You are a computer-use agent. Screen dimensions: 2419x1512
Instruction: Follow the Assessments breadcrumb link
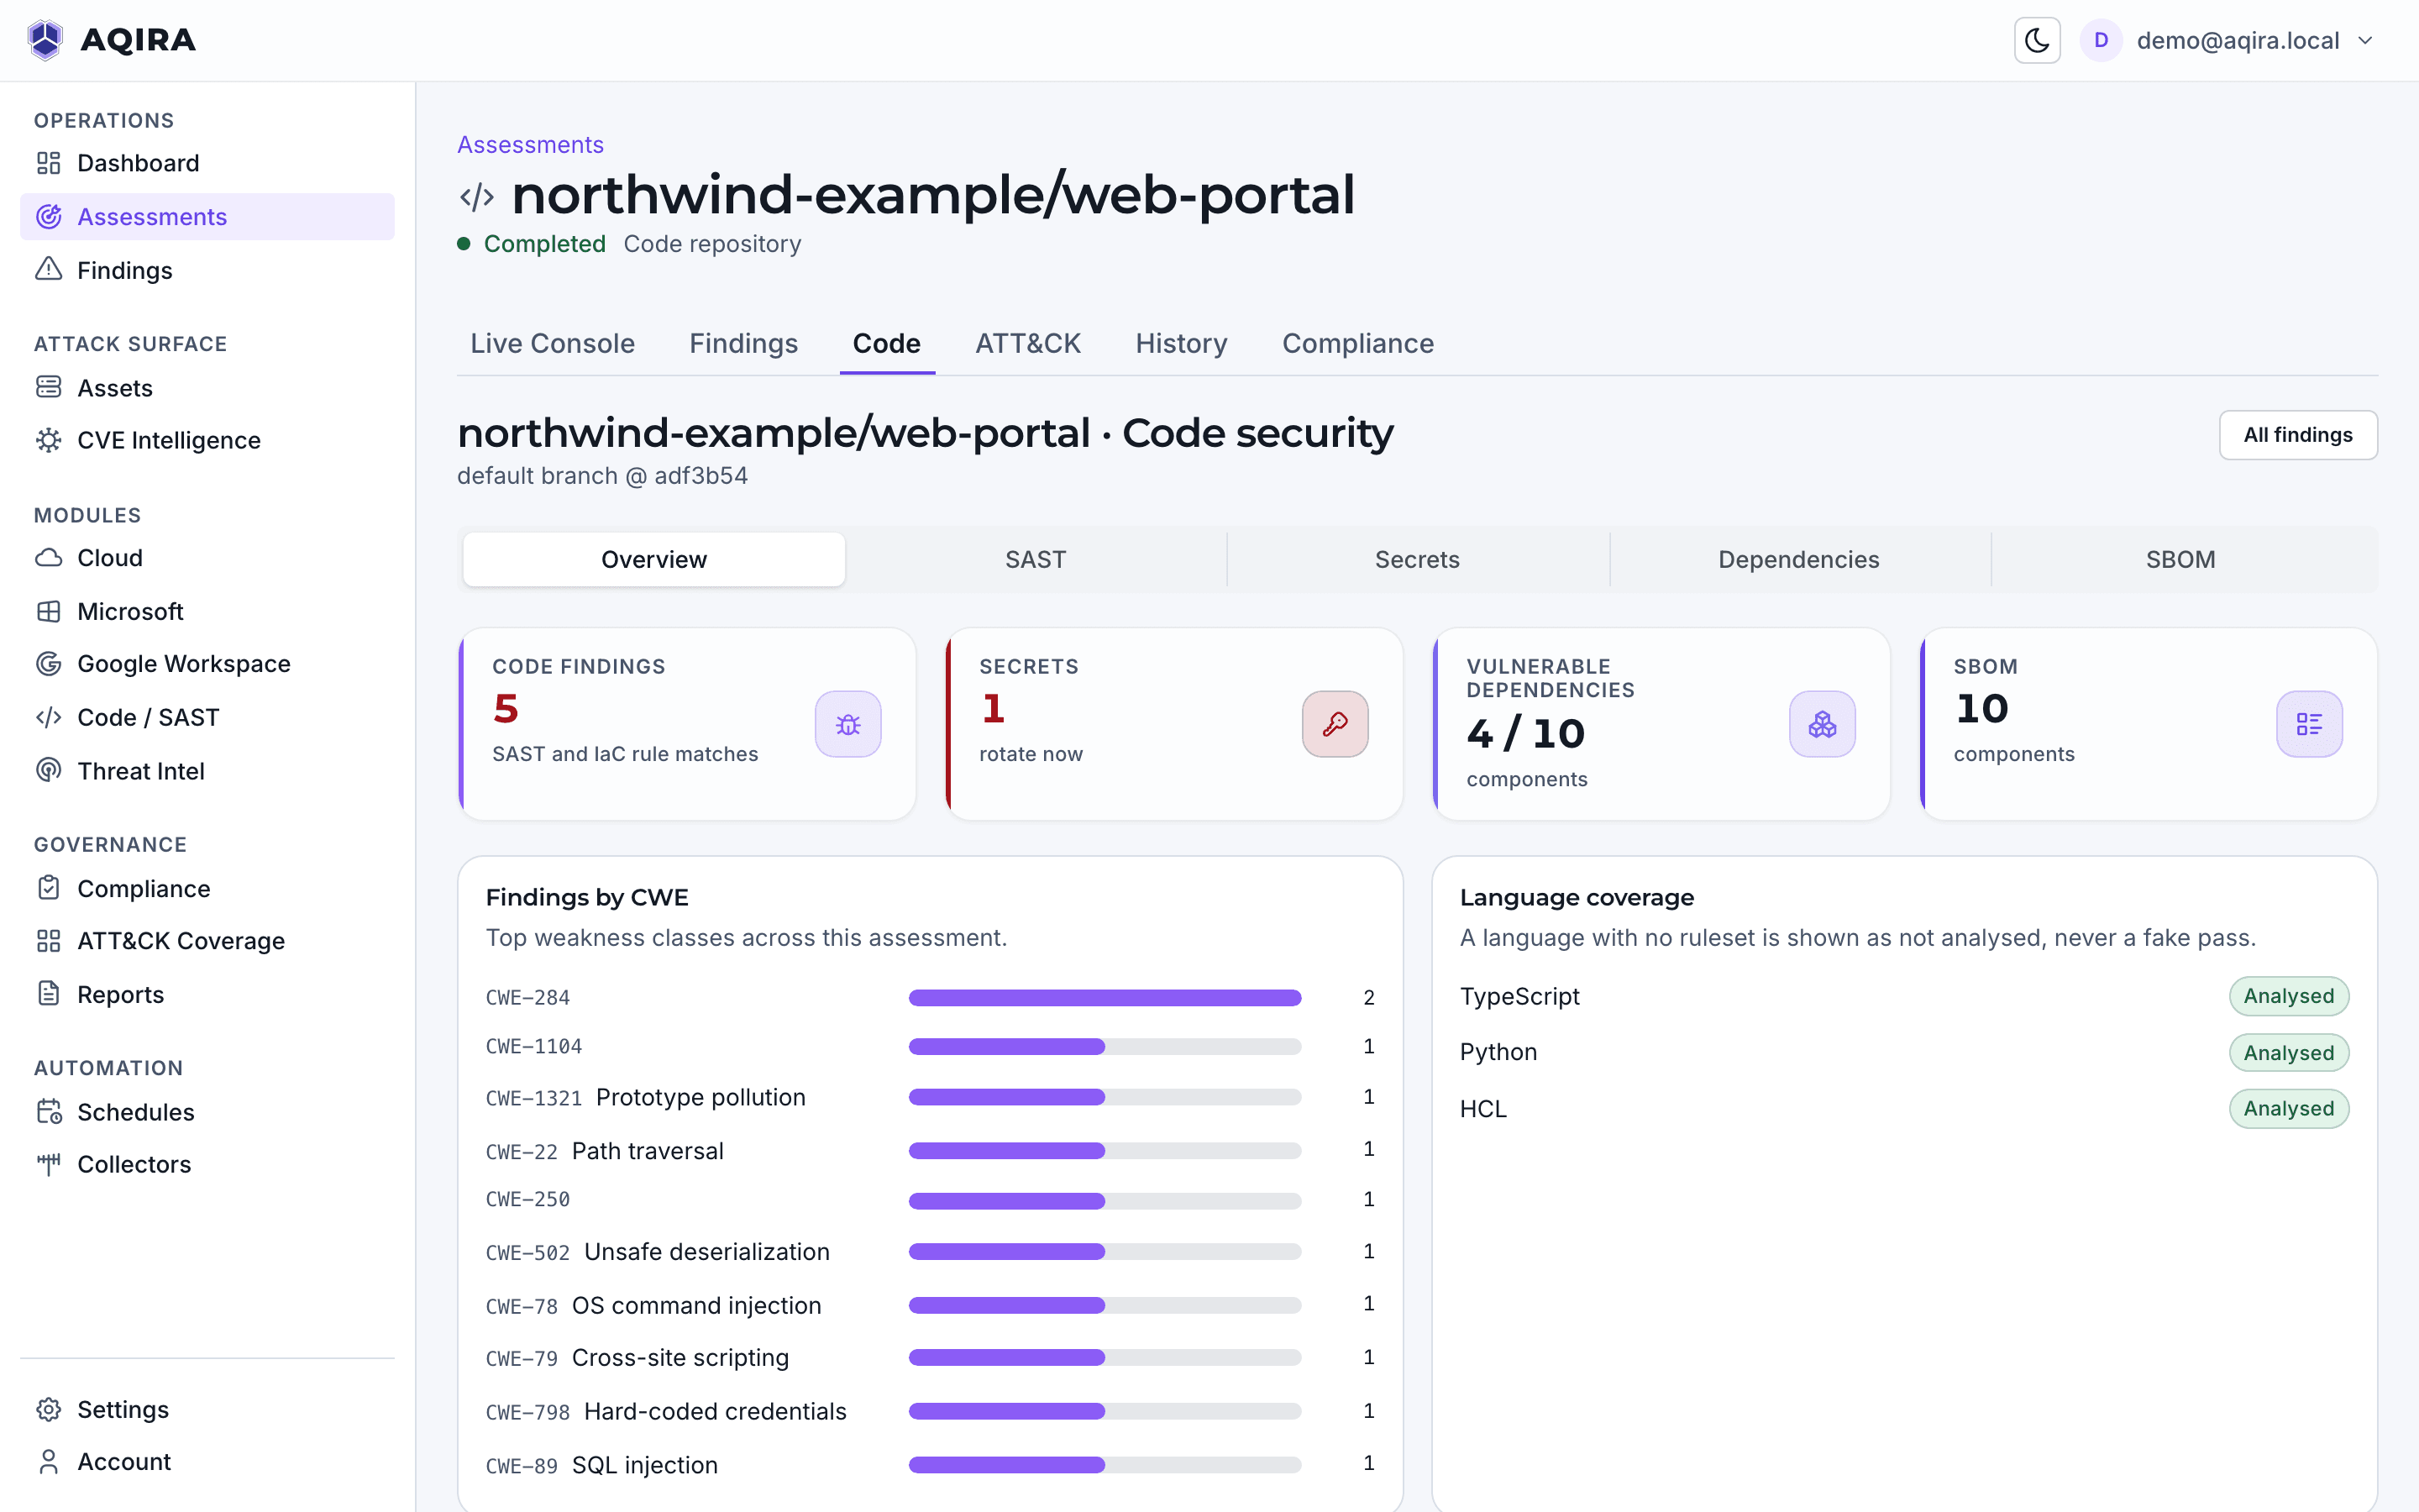click(530, 145)
